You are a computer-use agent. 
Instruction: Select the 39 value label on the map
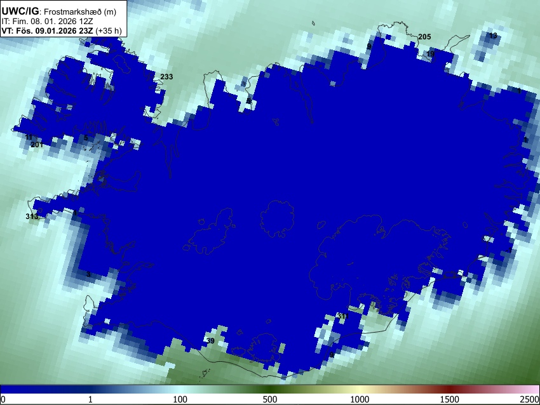coord(210,341)
